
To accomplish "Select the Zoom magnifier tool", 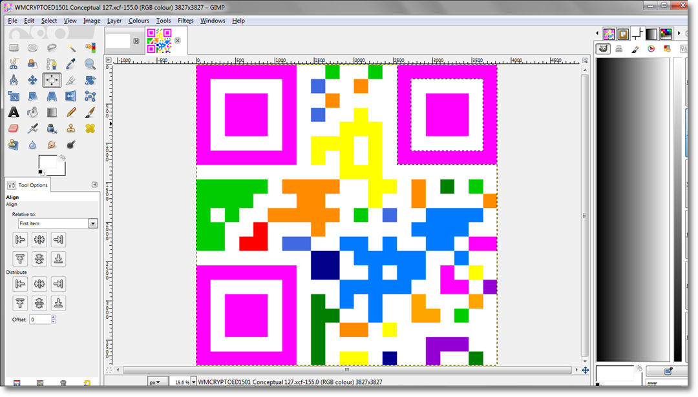I will [90, 64].
